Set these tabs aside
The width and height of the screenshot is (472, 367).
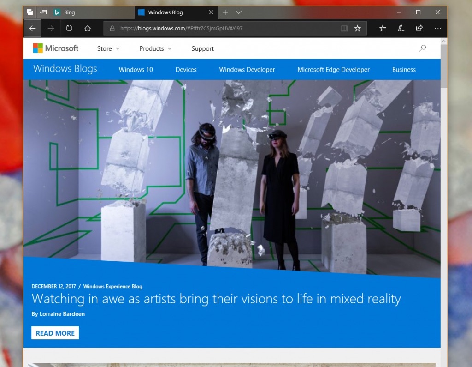tap(43, 12)
